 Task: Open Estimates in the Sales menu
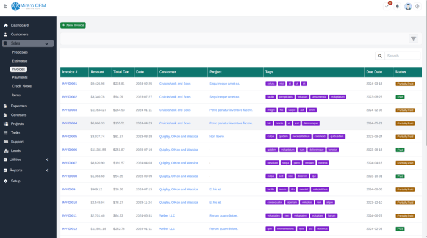[20, 61]
